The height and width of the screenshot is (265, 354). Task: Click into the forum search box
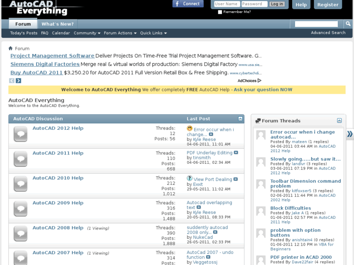pos(316,24)
